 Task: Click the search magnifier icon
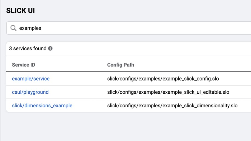click(13, 28)
